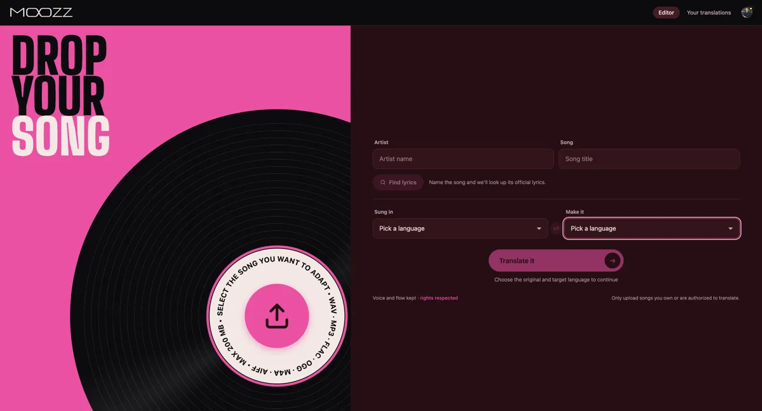This screenshot has height=411, width=762.
Task: Swap languages with the arrows icon
Action: tap(556, 228)
